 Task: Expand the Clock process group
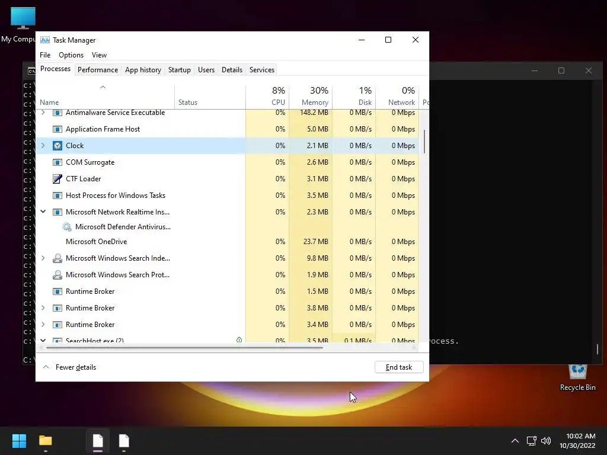click(43, 146)
